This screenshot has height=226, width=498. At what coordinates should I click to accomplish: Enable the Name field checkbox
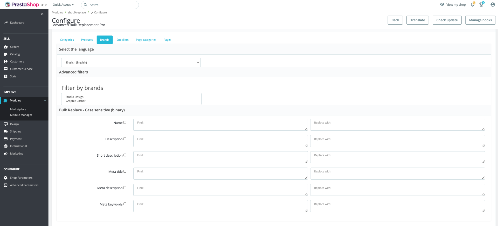(x=125, y=122)
